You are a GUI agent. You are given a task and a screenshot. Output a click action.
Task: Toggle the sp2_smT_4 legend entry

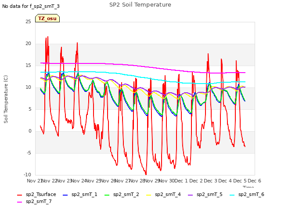pyautogui.click(x=163, y=194)
